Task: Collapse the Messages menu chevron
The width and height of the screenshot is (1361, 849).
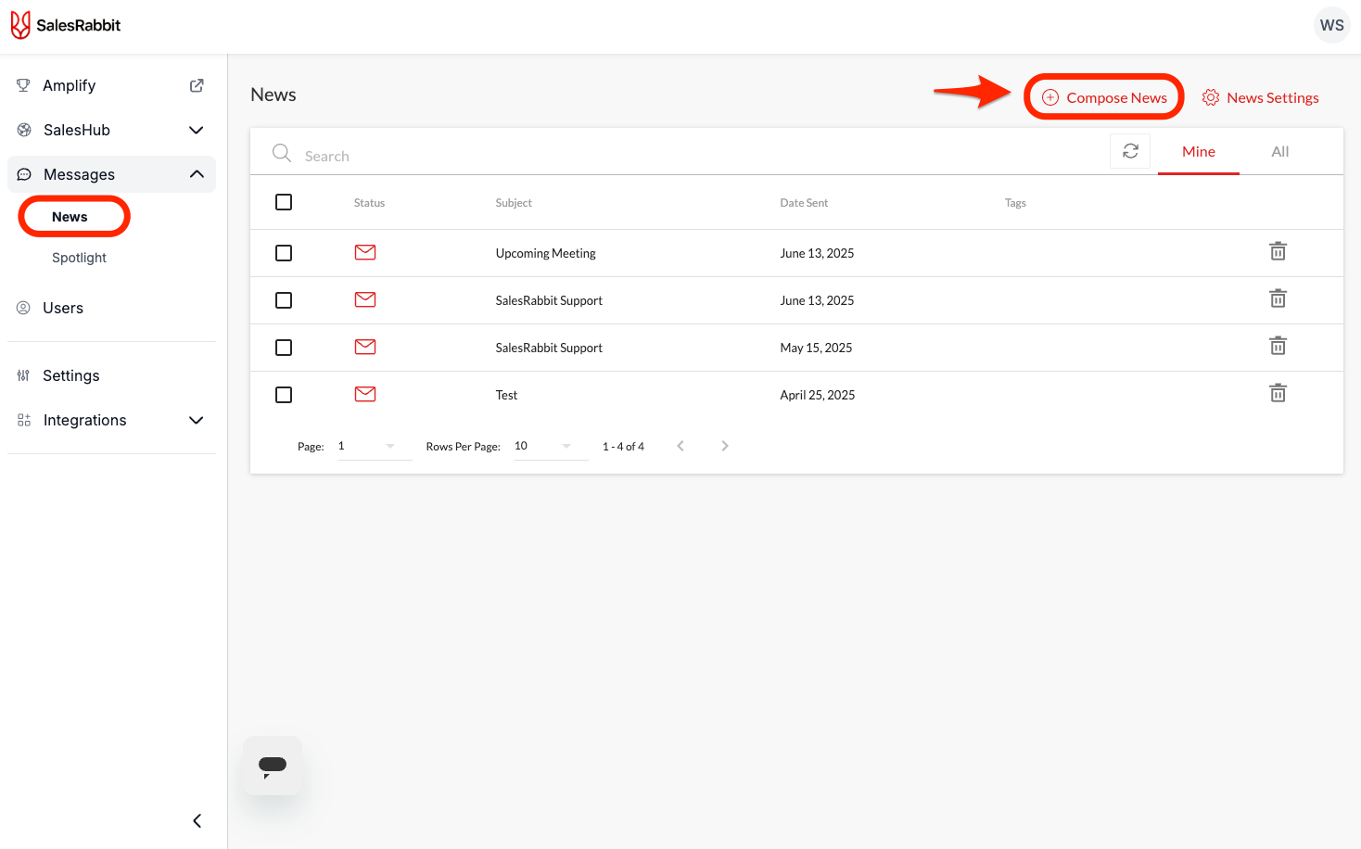Action: pos(197,174)
